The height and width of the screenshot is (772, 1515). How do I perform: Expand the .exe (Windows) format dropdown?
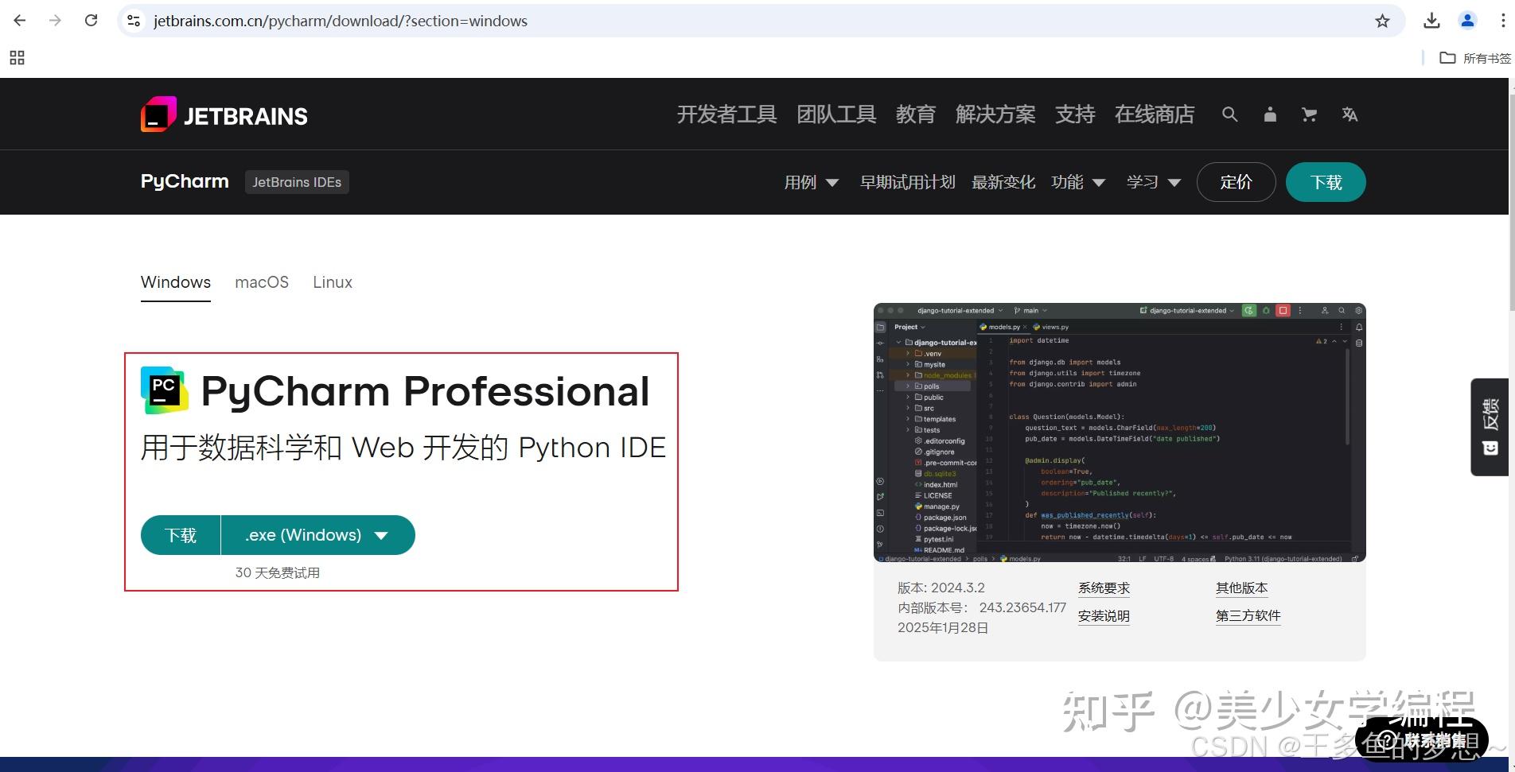(x=316, y=535)
